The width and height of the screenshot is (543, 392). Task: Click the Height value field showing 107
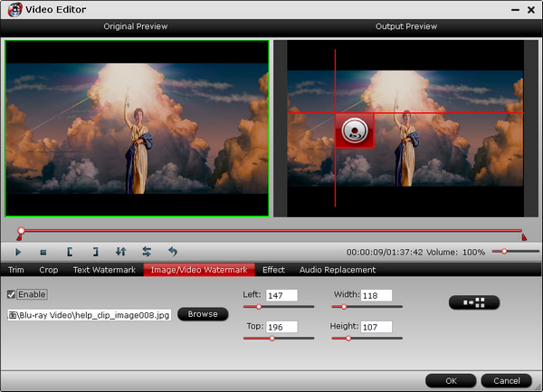tap(376, 327)
